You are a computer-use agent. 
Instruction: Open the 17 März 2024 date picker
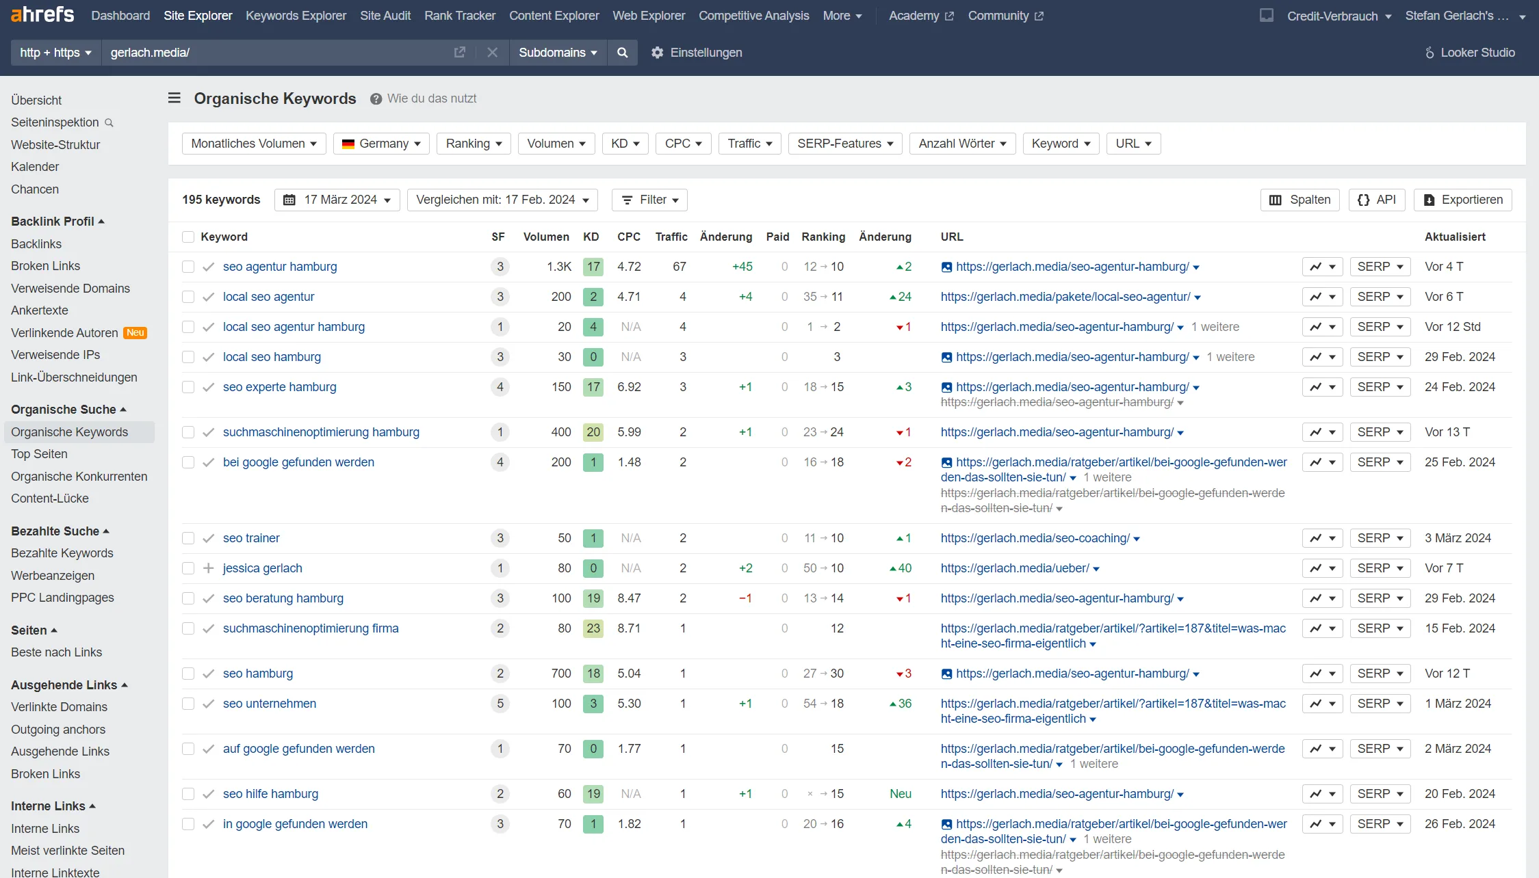coord(337,200)
